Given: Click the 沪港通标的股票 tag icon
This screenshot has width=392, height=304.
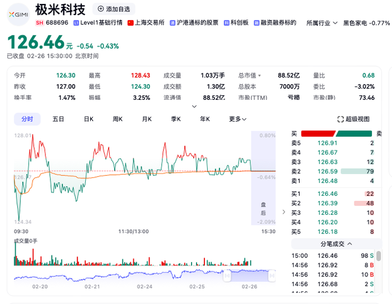Looking at the screenshot, I should 172,23.
